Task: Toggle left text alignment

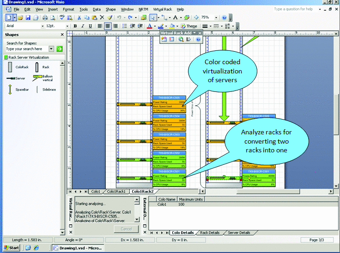Action: coord(100,26)
